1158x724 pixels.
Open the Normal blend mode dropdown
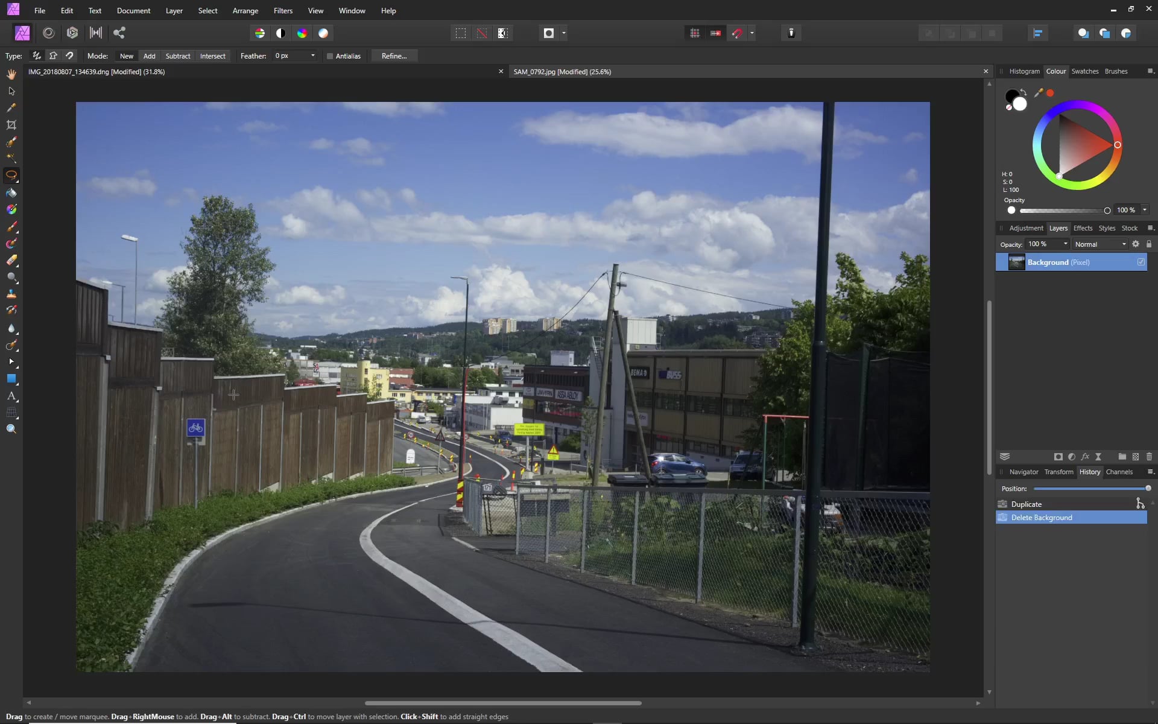click(1100, 244)
